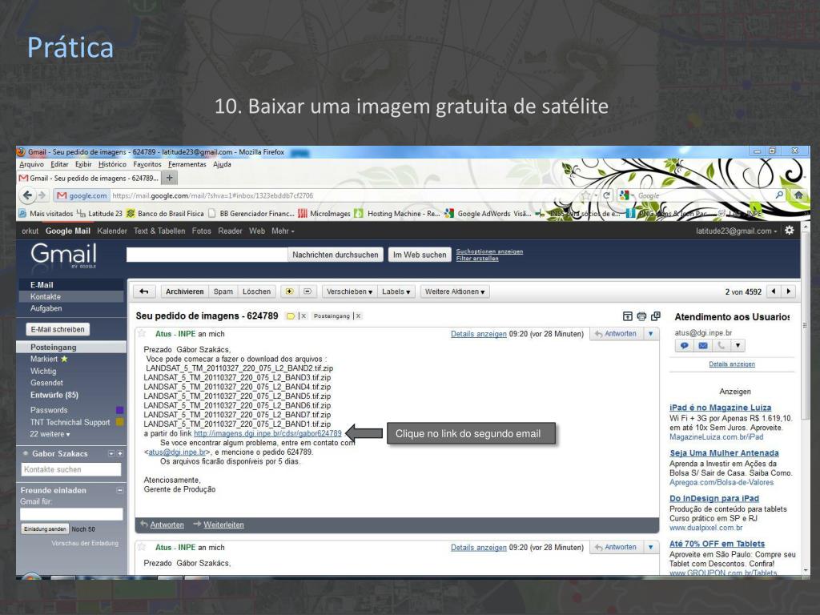Click the Mais visitados bookmark
This screenshot has height=615, width=820.
pyautogui.click(x=46, y=213)
